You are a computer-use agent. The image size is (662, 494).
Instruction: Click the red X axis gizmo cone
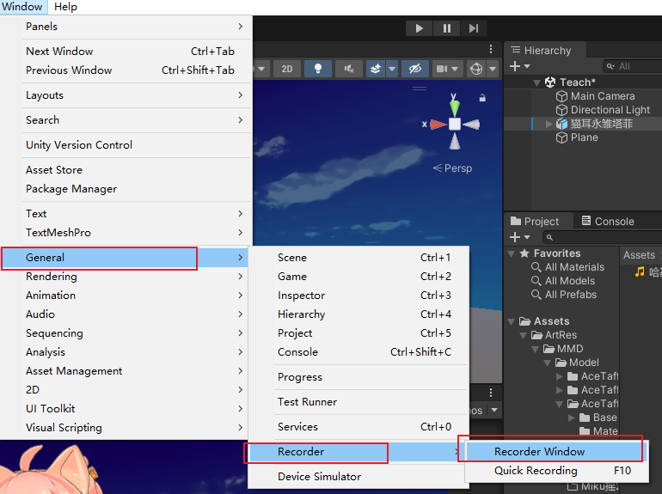pos(438,125)
